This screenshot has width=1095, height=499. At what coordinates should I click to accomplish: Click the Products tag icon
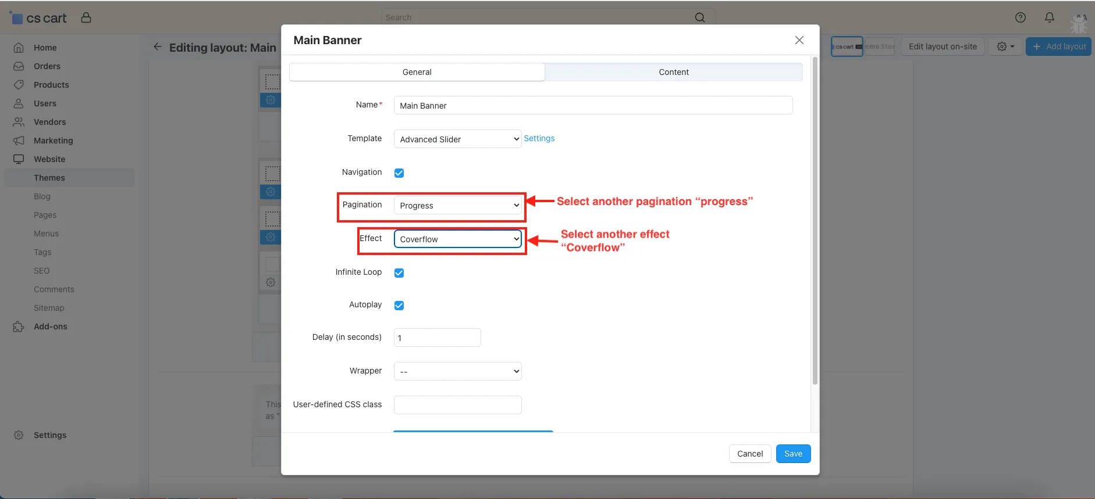tap(19, 85)
